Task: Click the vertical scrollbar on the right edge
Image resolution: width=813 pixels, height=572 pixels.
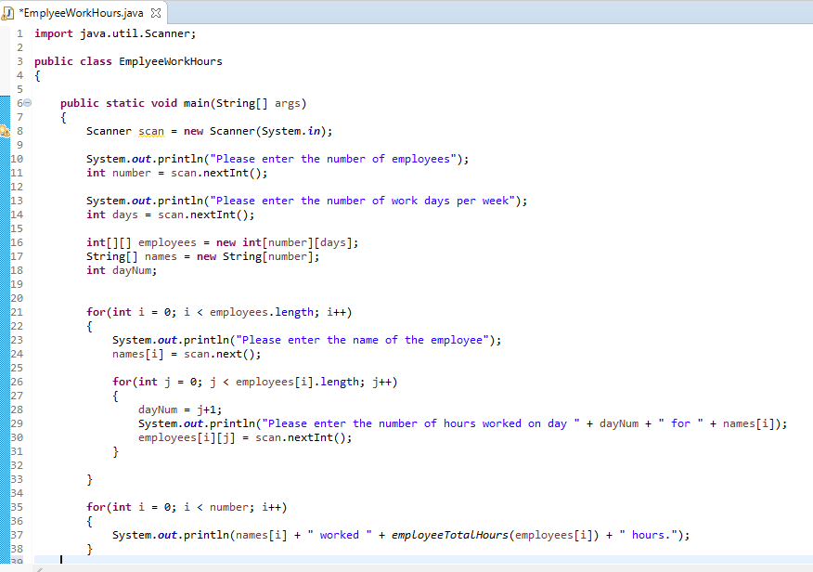Action: pyautogui.click(x=808, y=279)
